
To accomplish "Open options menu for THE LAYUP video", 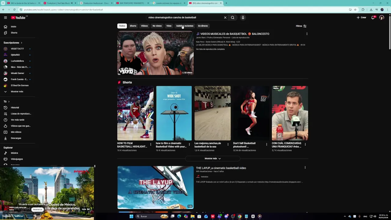I will [305, 167].
